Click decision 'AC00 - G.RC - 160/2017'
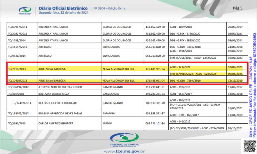 [x=184, y=115]
